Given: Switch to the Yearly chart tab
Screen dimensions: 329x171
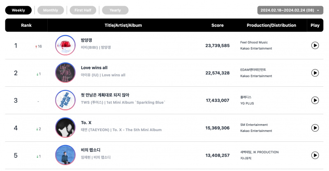Looking at the screenshot, I should pyautogui.click(x=115, y=10).
